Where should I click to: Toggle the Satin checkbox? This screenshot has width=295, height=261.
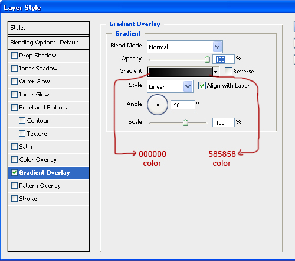point(14,147)
